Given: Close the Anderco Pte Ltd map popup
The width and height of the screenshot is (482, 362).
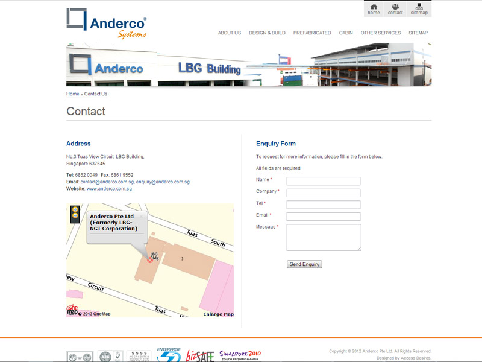Looking at the screenshot, I should pyautogui.click(x=141, y=217).
